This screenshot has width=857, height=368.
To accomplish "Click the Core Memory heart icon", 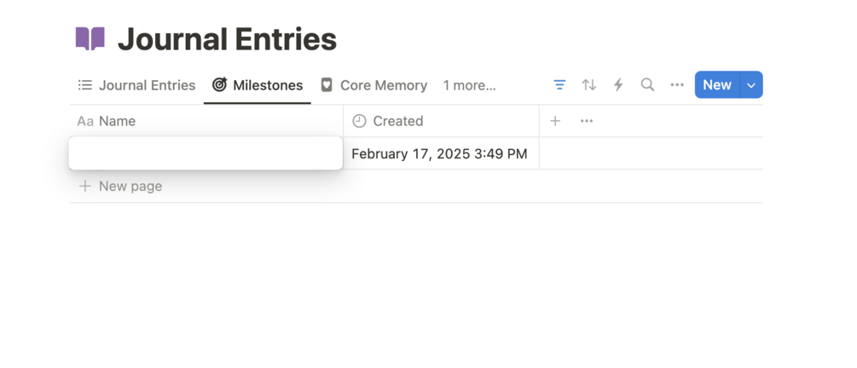I will (x=327, y=85).
